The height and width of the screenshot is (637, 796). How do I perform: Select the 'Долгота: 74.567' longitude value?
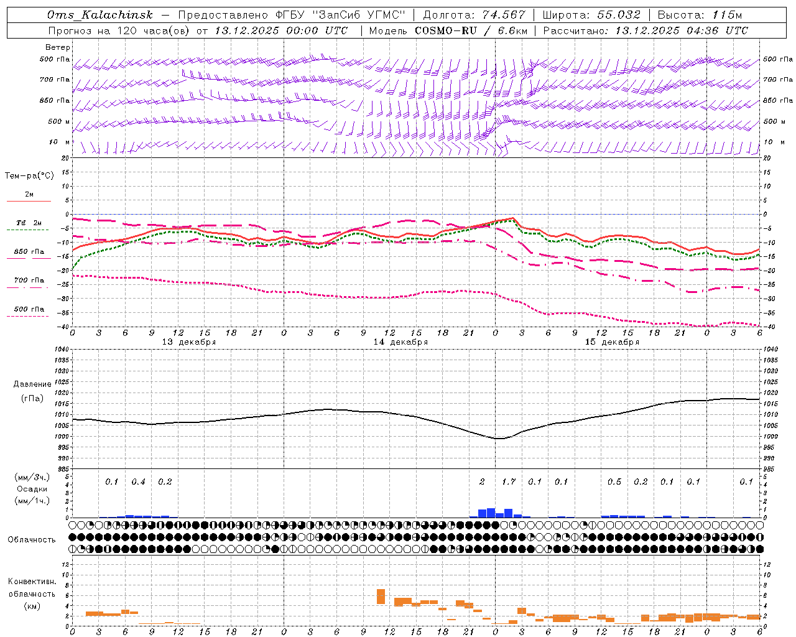point(474,15)
